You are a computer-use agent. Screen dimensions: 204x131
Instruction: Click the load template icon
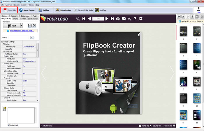(34, 26)
